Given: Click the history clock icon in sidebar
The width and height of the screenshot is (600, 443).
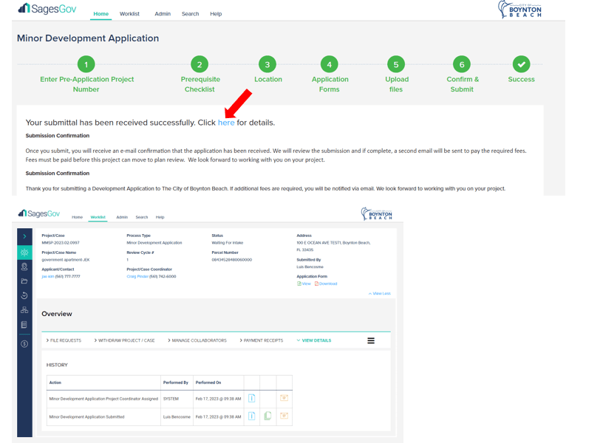Looking at the screenshot, I should (24, 295).
